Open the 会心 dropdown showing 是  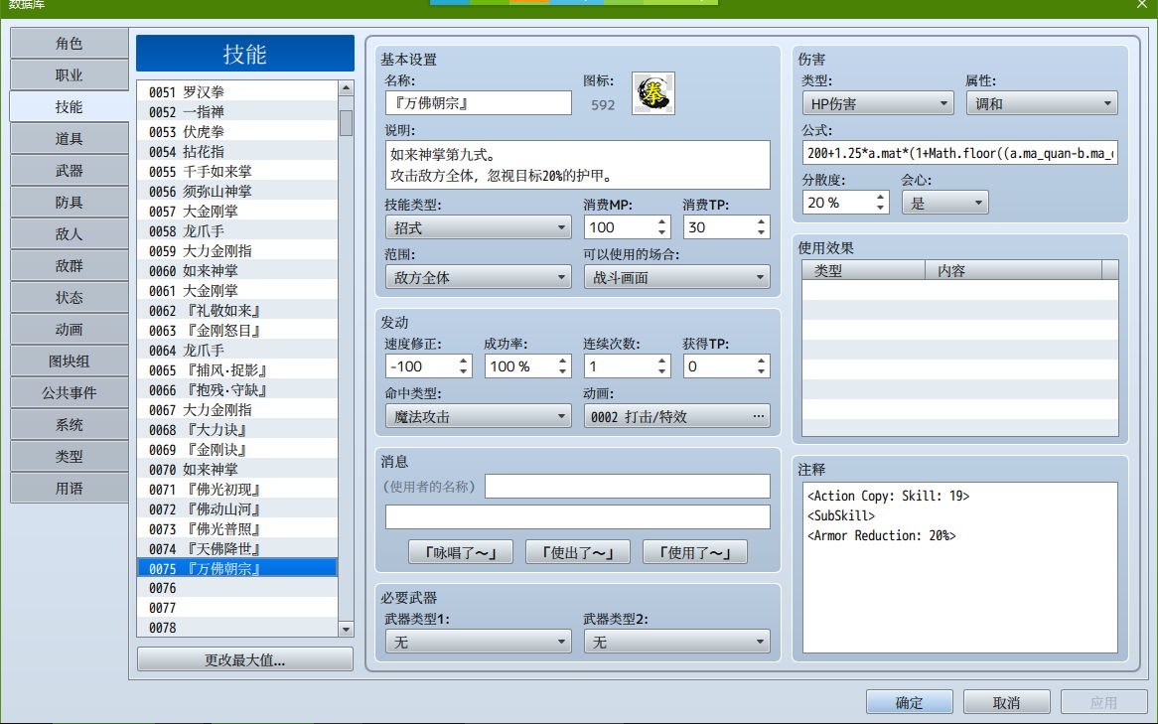click(x=944, y=203)
